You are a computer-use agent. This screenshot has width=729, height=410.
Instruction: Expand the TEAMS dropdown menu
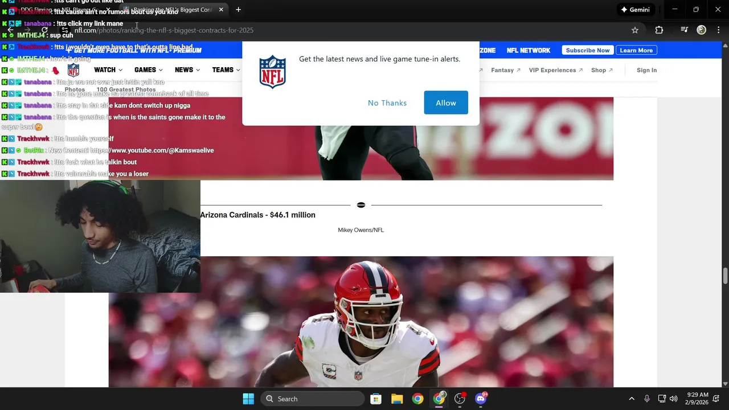pyautogui.click(x=226, y=70)
